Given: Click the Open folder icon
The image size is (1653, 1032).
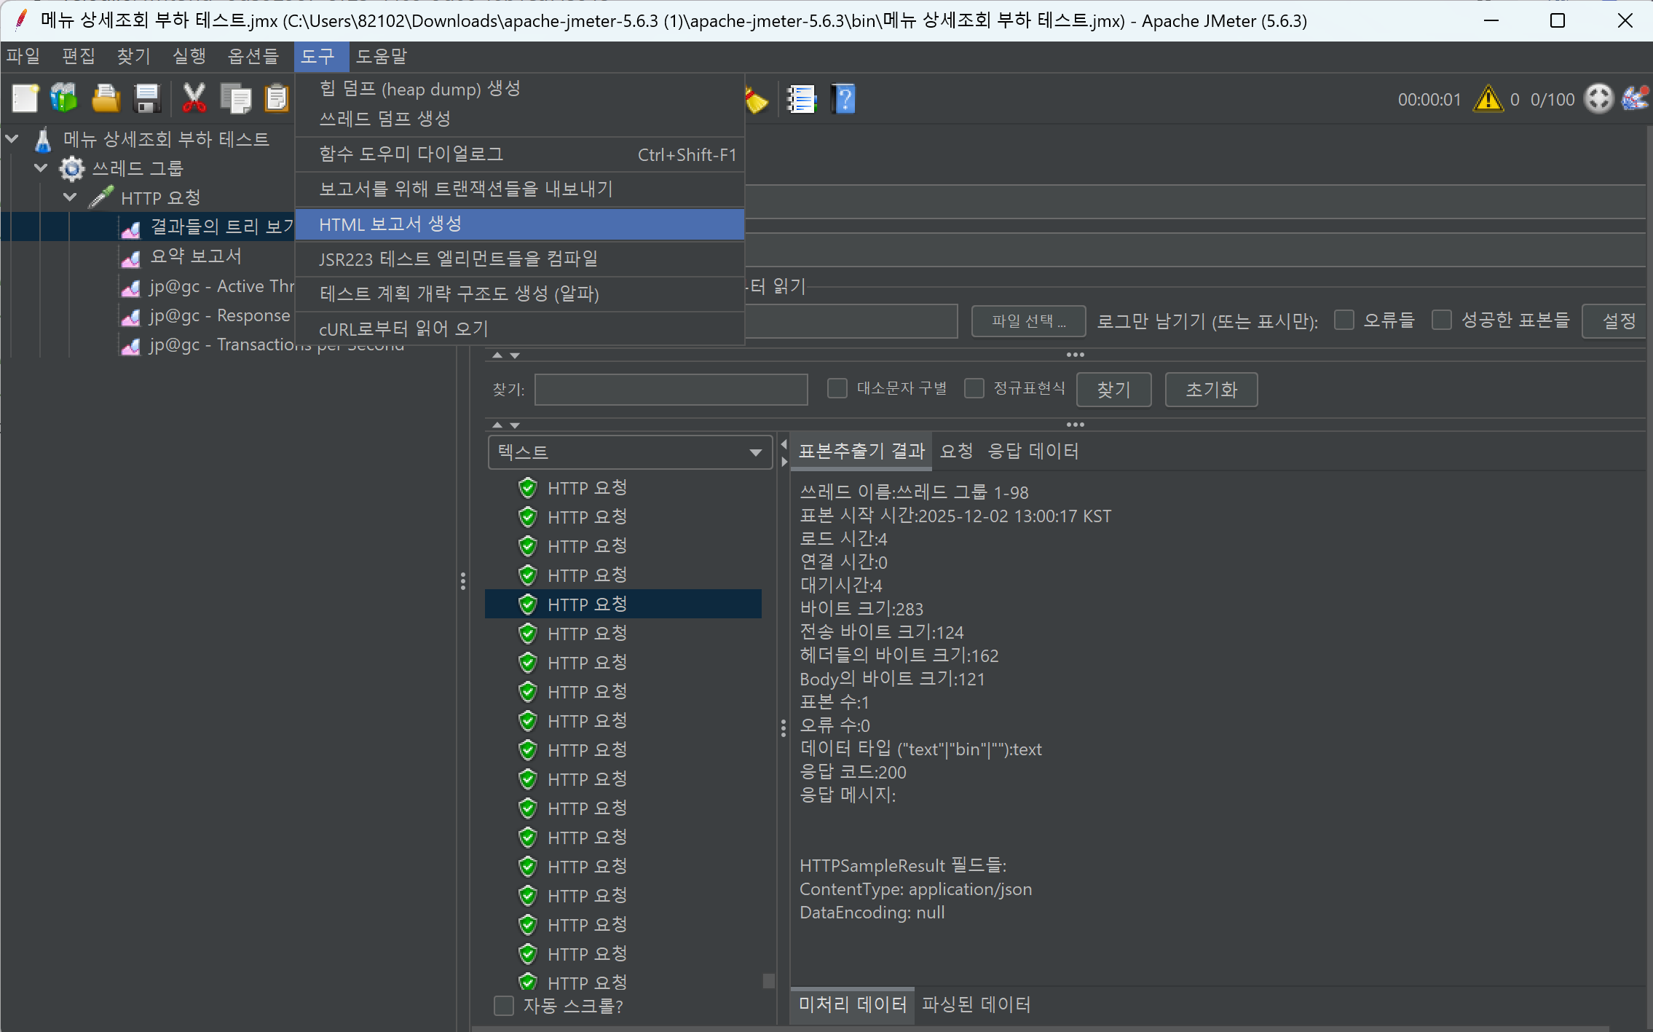Looking at the screenshot, I should click(x=106, y=98).
